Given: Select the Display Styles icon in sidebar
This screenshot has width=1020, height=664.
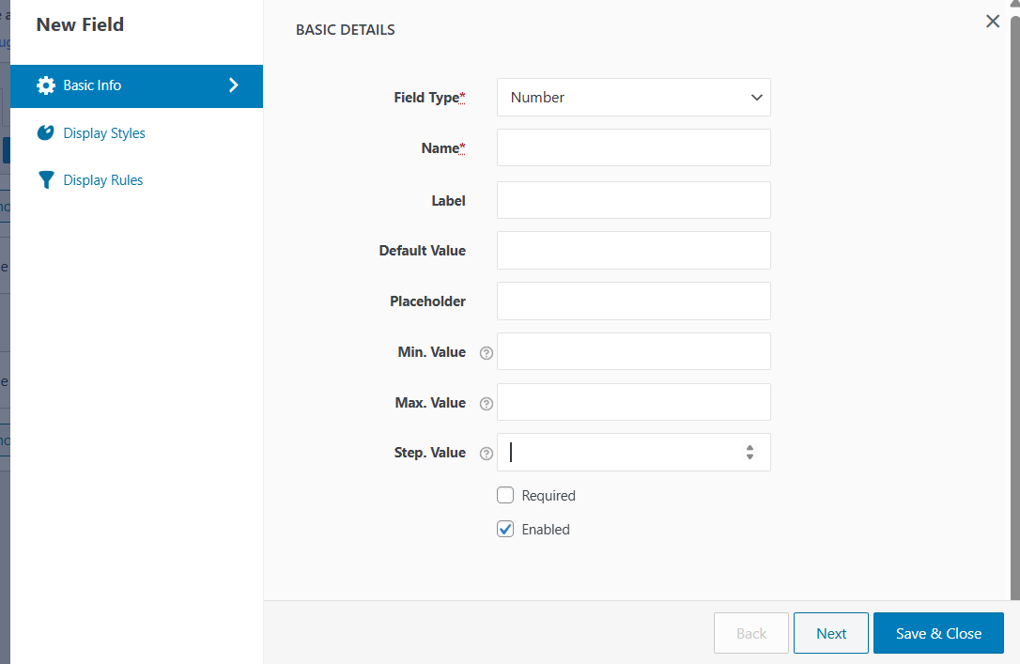Looking at the screenshot, I should (x=45, y=132).
